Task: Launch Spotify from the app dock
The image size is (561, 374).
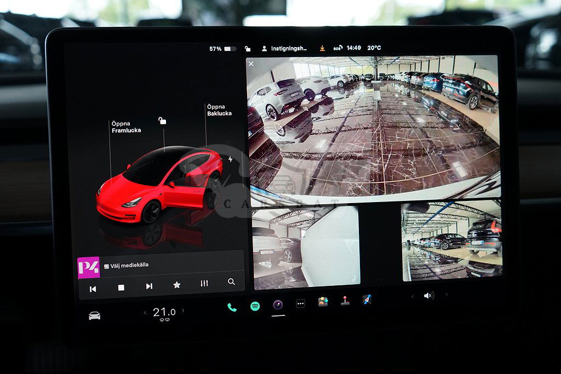Action: point(255,307)
